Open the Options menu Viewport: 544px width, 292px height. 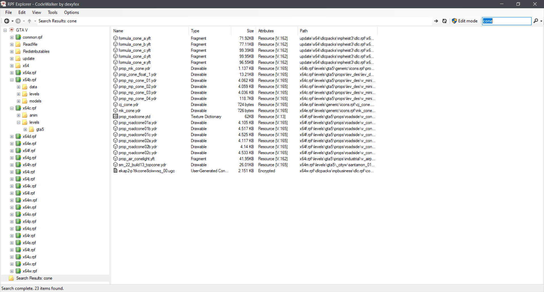tap(71, 12)
